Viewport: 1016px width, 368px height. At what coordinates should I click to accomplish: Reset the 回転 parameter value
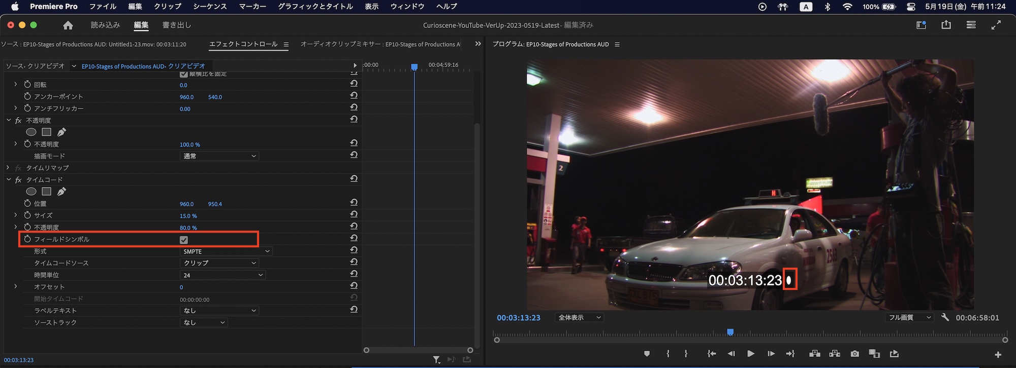pos(354,84)
